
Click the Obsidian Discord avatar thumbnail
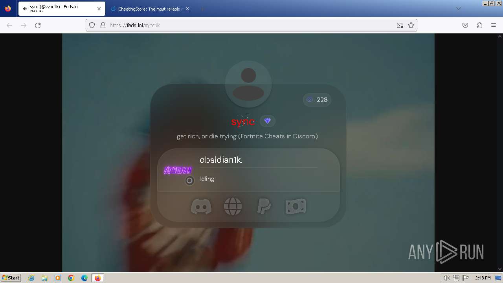[178, 170]
